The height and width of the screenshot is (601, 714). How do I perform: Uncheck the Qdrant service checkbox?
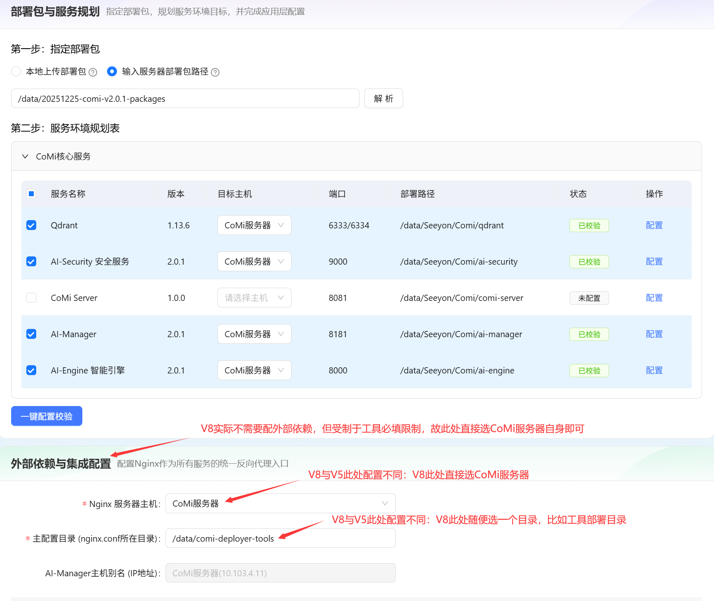(x=31, y=225)
